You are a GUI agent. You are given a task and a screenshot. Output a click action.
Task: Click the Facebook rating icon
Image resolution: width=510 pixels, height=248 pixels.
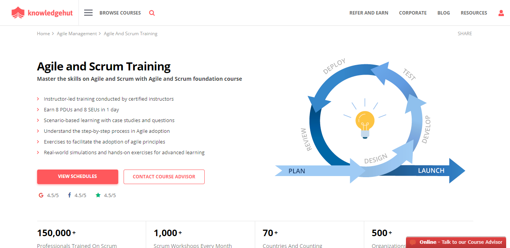(x=68, y=195)
